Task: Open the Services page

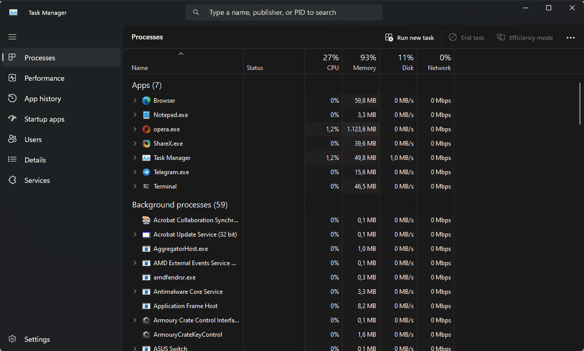Action: pos(61,180)
